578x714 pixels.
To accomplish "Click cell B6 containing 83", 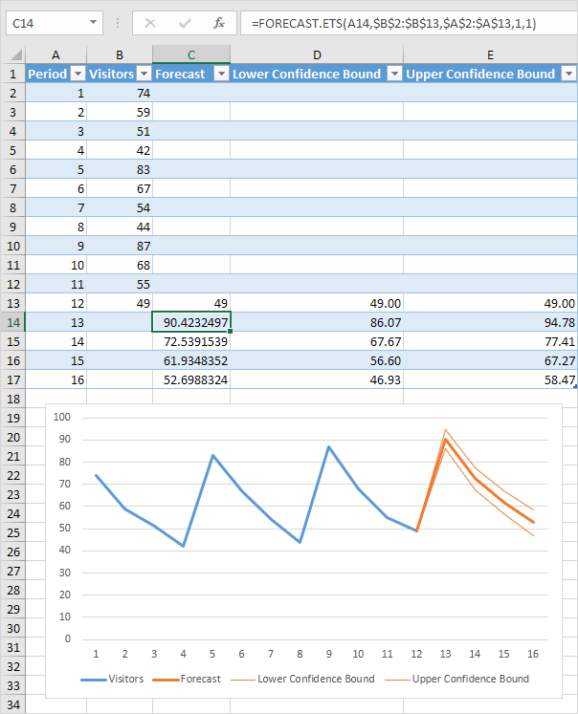I will [120, 169].
